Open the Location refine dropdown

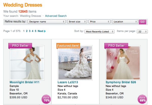(125, 22)
